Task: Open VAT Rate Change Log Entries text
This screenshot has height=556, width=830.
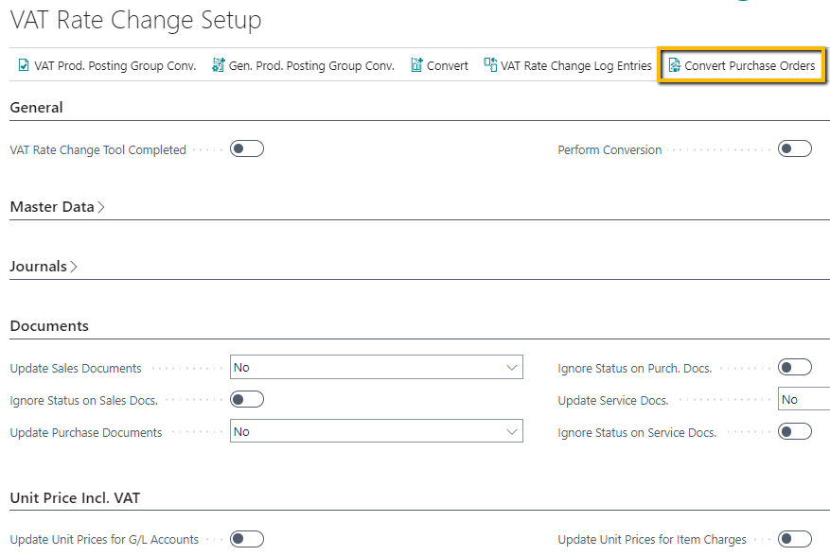Action: pos(575,66)
